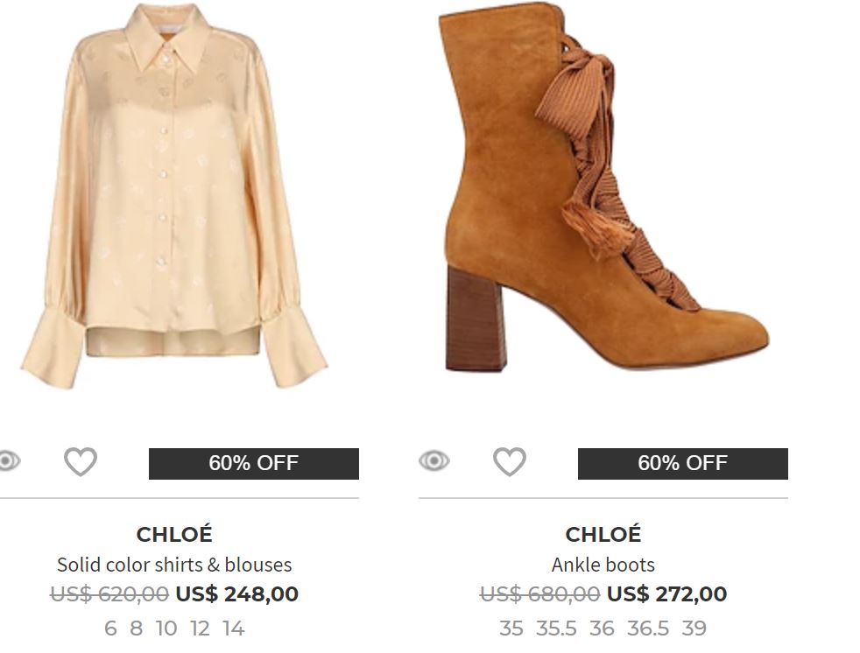The width and height of the screenshot is (860, 653).
Task: Add the Chloé ankle boots to wishlist
Action: [x=509, y=461]
